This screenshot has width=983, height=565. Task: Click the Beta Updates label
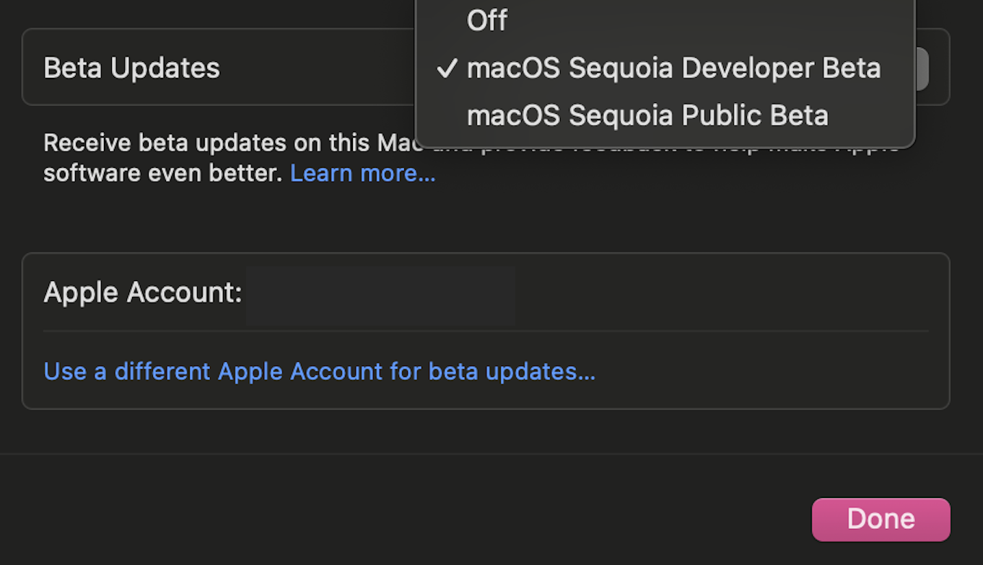point(131,68)
